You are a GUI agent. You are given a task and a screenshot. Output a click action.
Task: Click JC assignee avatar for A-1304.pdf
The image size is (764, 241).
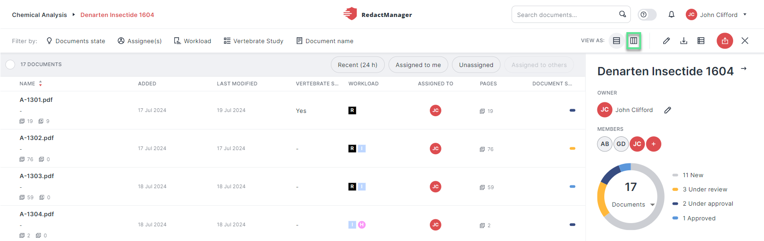(435, 224)
